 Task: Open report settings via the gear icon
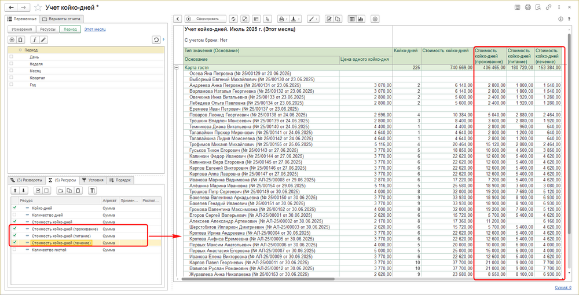[x=375, y=19]
